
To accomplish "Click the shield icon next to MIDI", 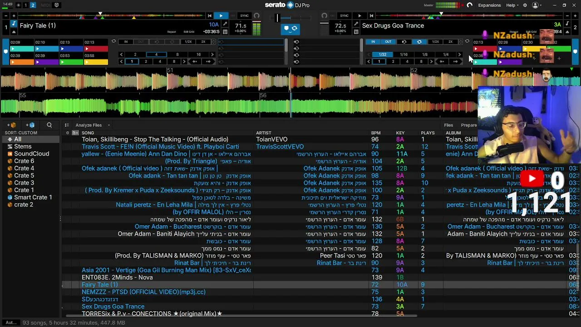I will coord(57,5).
